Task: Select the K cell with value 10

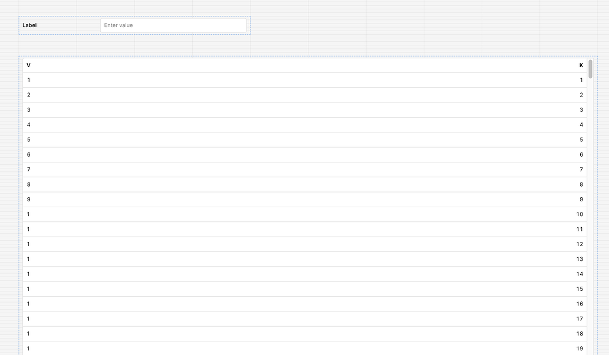Action: pyautogui.click(x=580, y=214)
